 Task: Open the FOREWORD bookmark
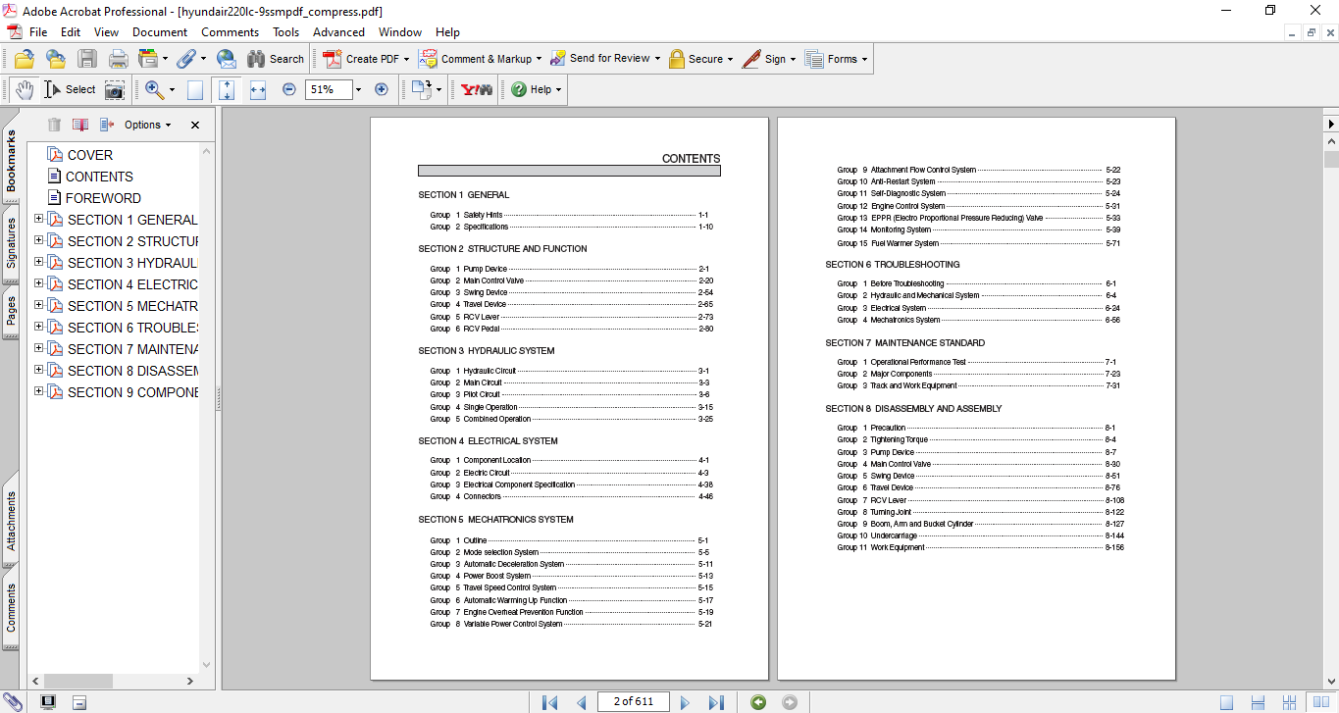tap(103, 198)
